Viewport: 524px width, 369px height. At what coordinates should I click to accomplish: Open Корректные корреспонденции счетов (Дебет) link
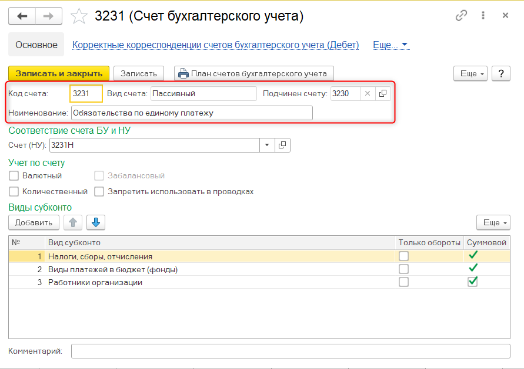coord(215,45)
